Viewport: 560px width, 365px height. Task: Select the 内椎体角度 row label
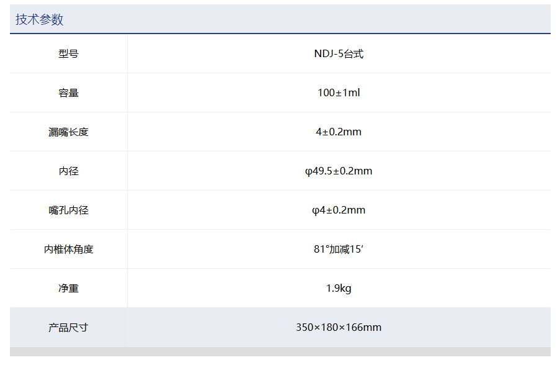(x=68, y=250)
